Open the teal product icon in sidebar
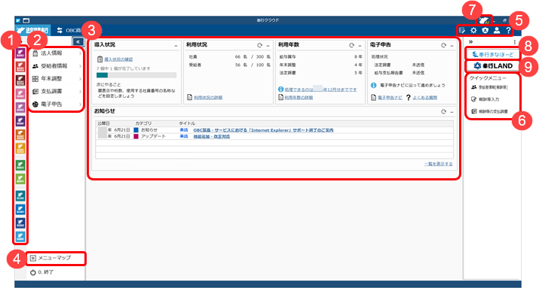539x288 pixels. [x=20, y=196]
